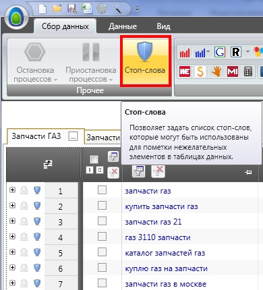The image size is (263, 290).
Task: Expand row 4 with plus icon
Action: coord(13,237)
